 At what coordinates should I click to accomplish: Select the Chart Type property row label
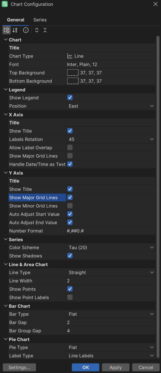tap(21, 56)
